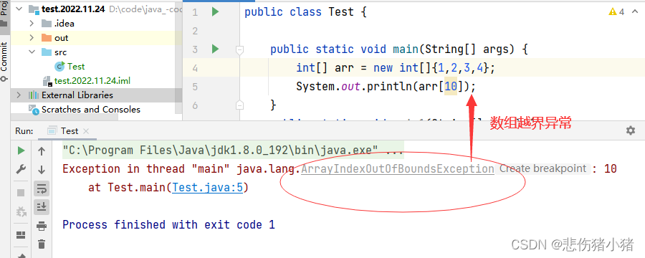This screenshot has height=258, width=645.
Task: Open the warnings indicator showing 4
Action: (616, 12)
